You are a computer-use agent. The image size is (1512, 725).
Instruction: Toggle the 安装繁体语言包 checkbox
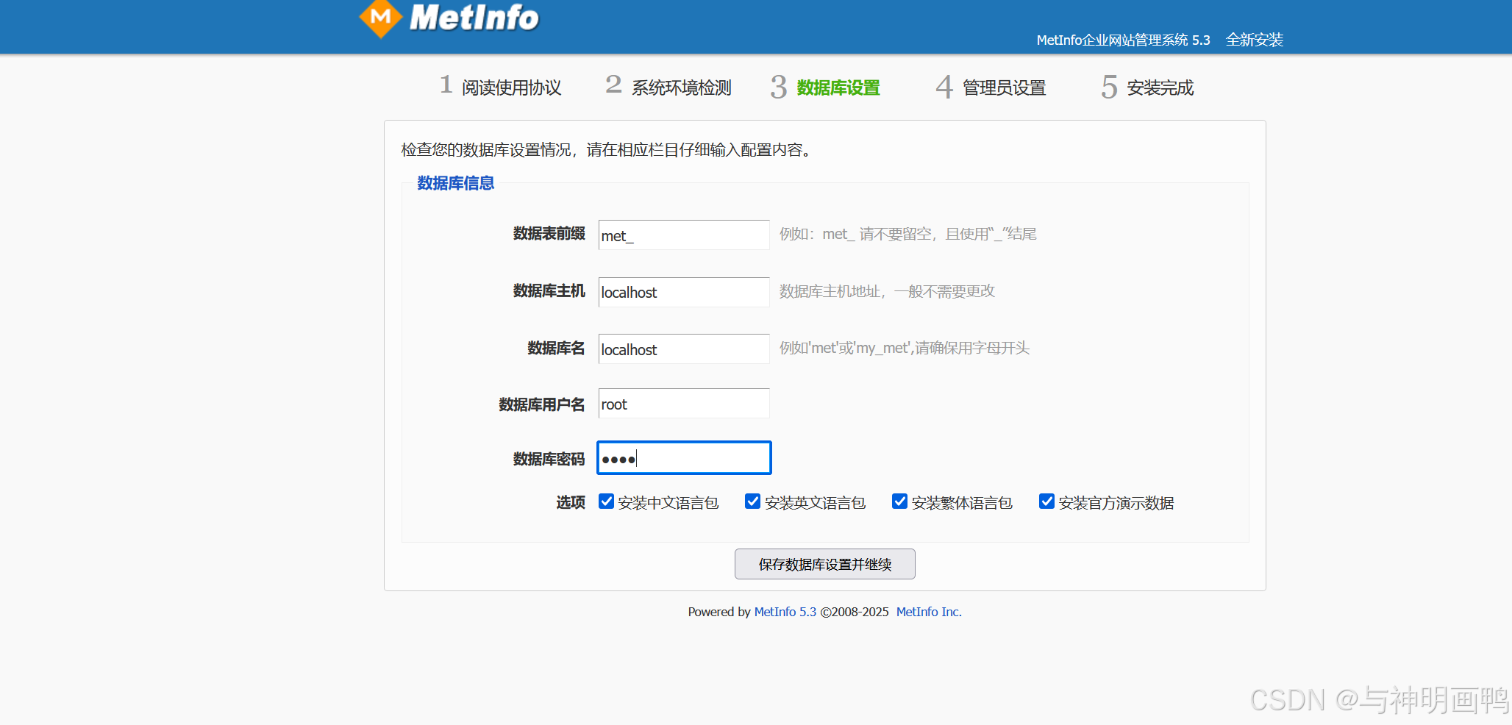[899, 501]
